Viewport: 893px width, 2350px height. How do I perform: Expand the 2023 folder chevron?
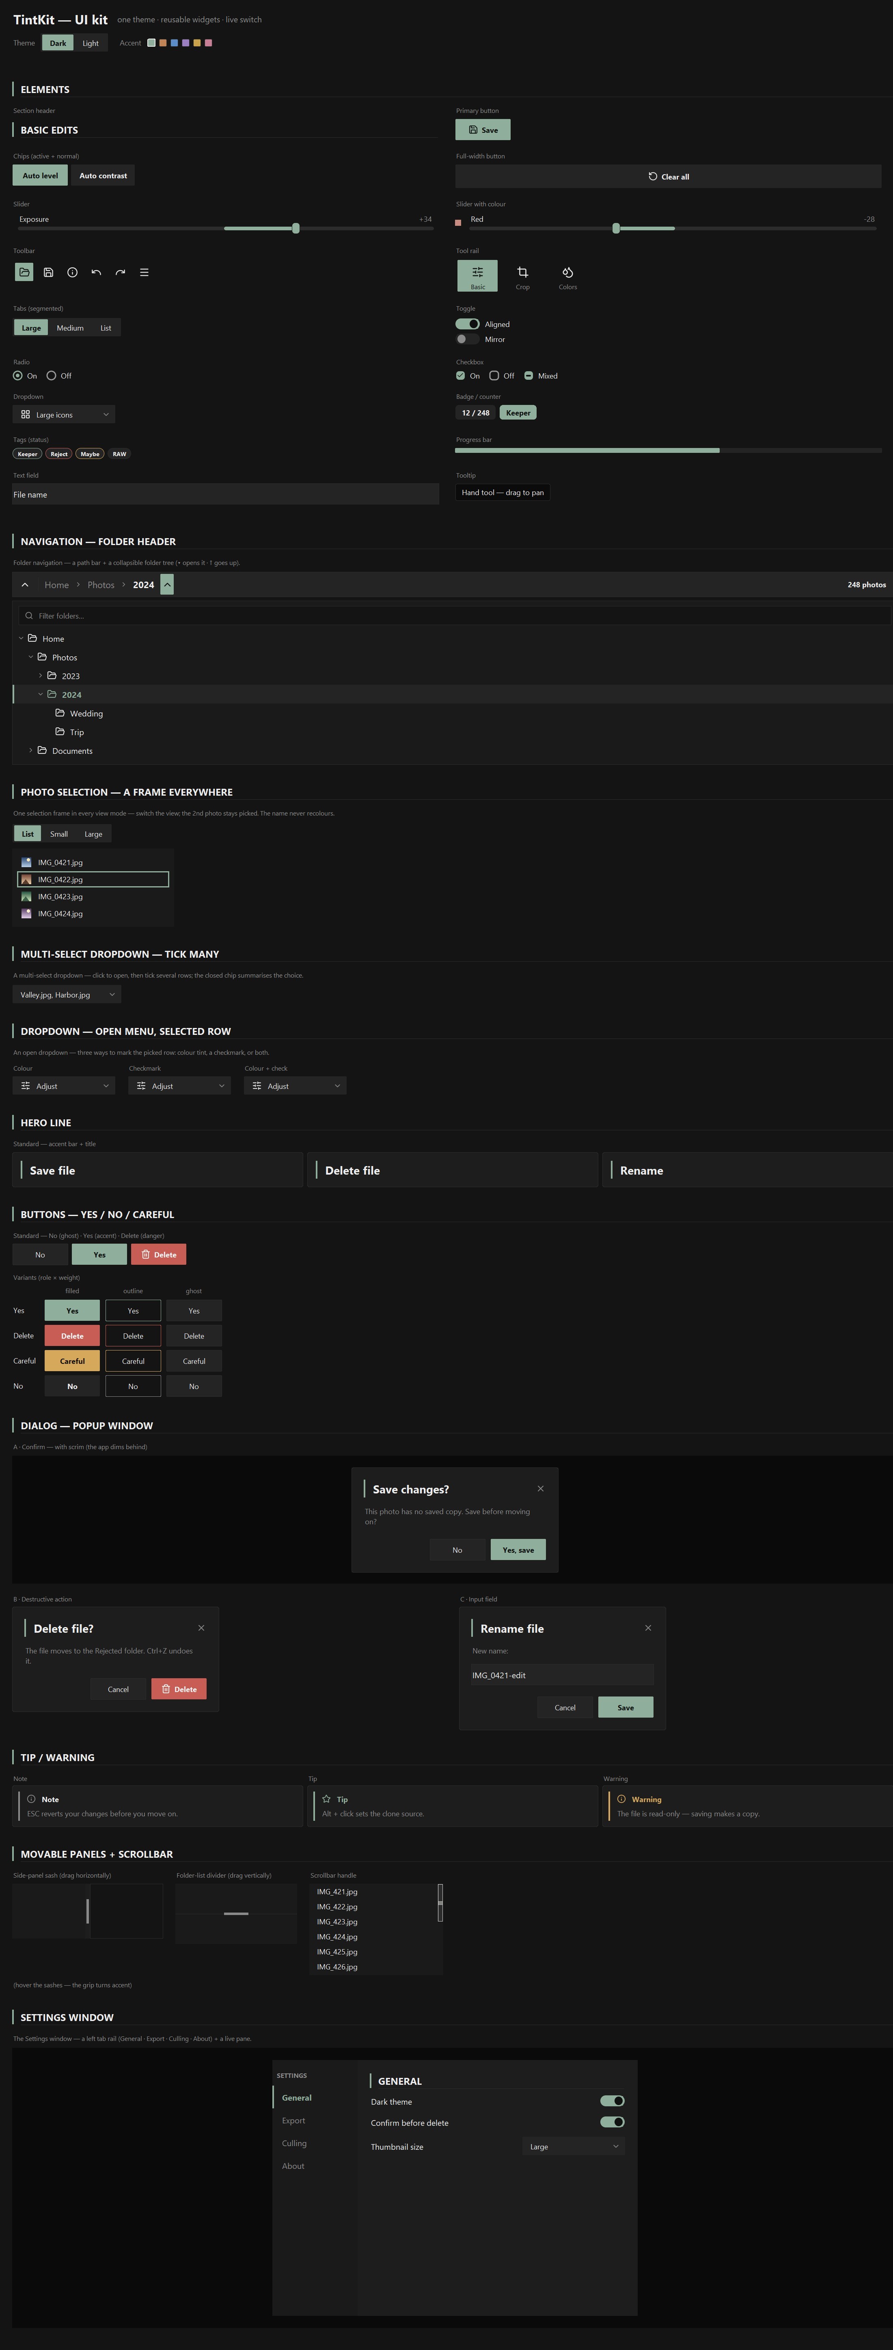[40, 676]
